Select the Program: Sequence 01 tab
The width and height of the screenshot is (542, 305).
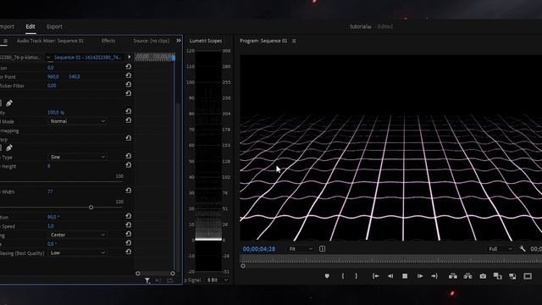263,41
